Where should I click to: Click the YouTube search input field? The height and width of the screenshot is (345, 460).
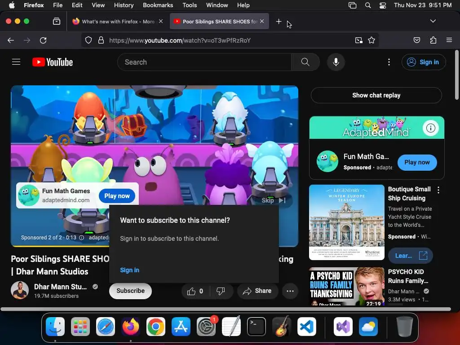click(x=204, y=62)
